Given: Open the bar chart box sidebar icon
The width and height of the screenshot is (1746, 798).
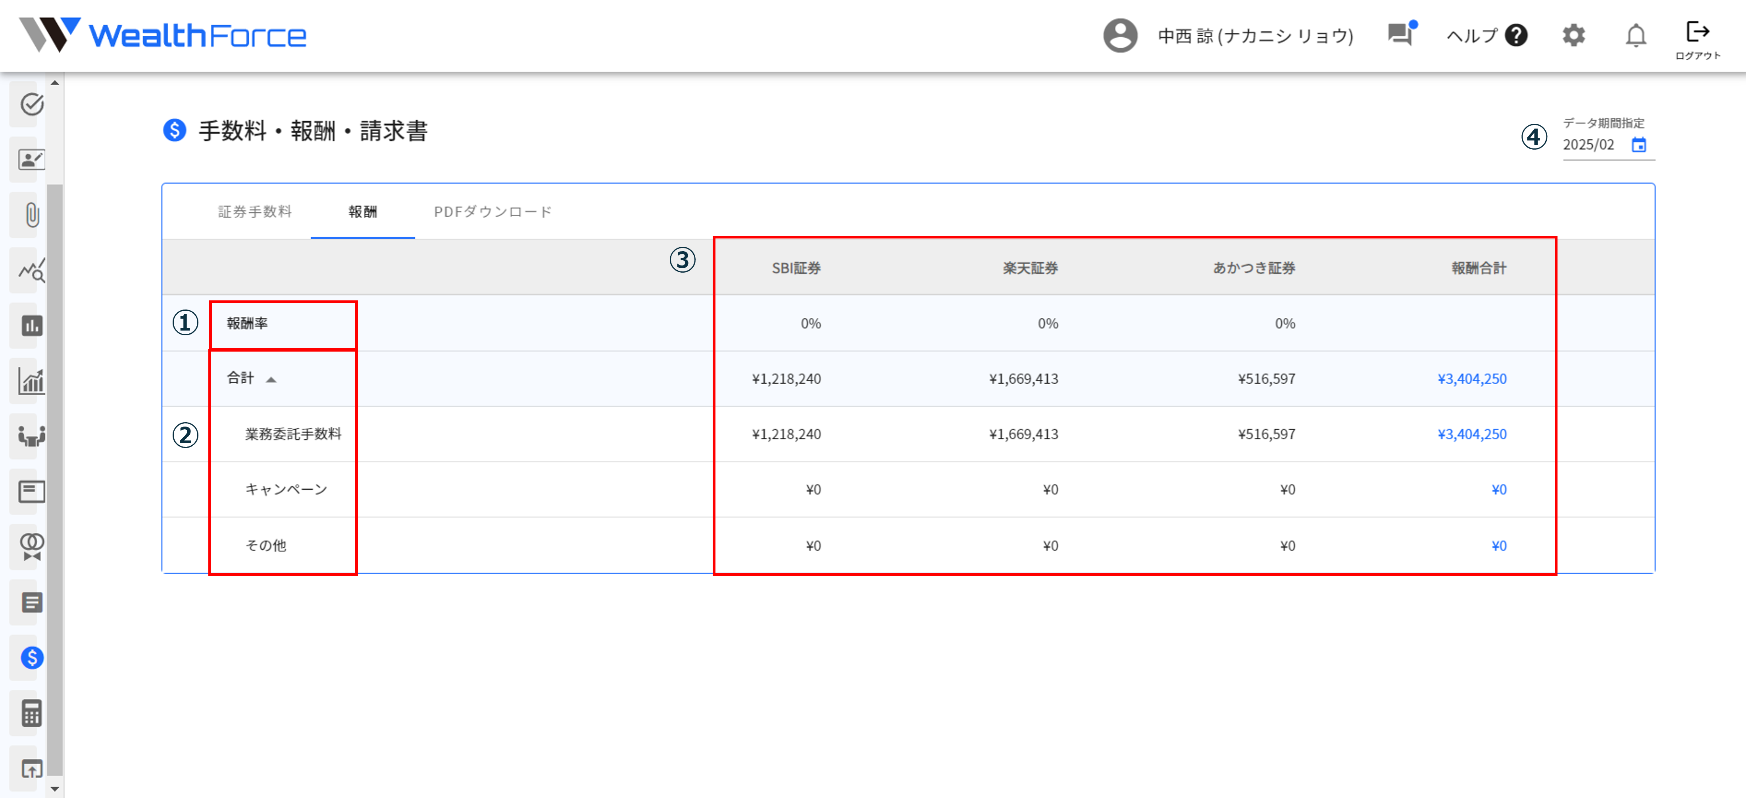Looking at the screenshot, I should [32, 326].
